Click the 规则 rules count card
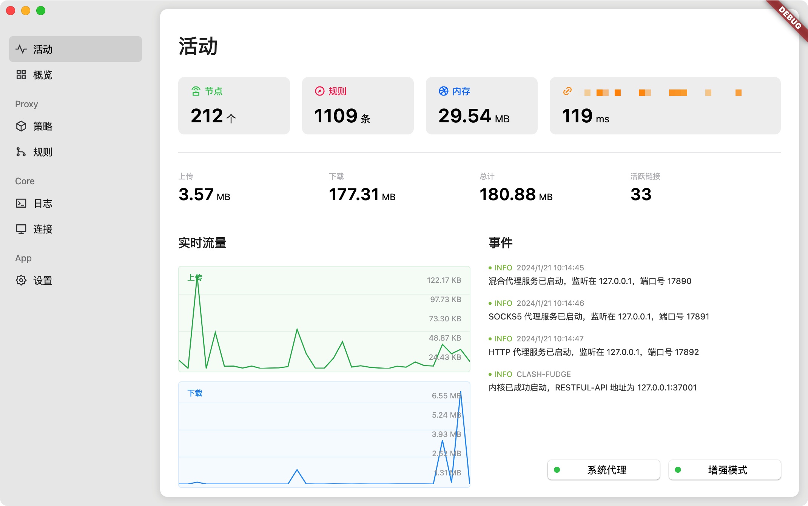Viewport: 808px width, 506px height. tap(358, 106)
